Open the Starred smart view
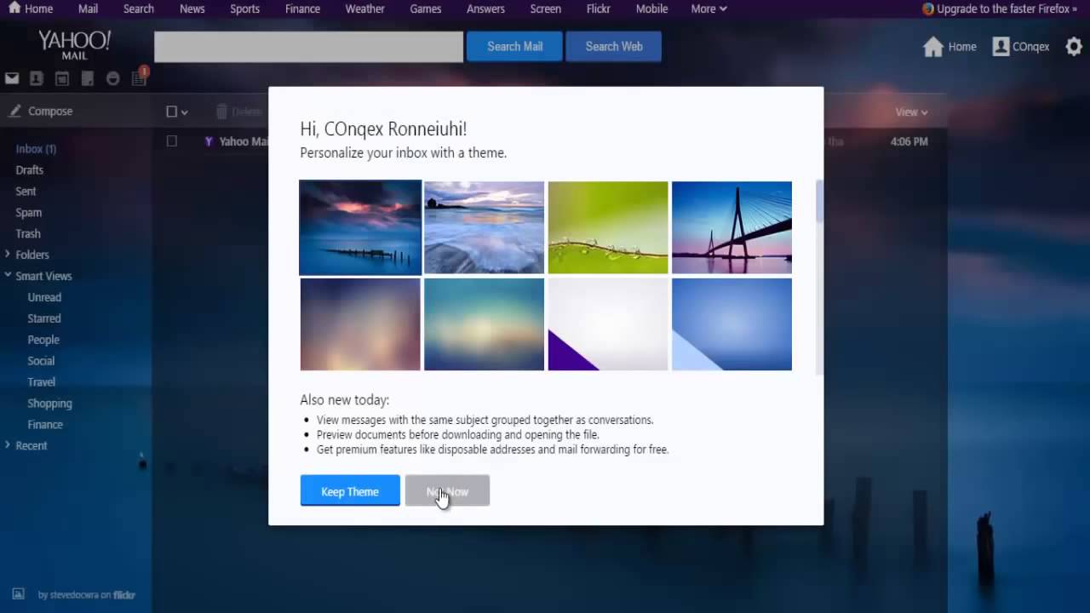This screenshot has height=613, width=1090. click(x=44, y=318)
